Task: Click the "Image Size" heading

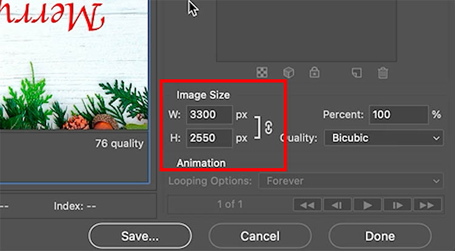Action: 203,95
